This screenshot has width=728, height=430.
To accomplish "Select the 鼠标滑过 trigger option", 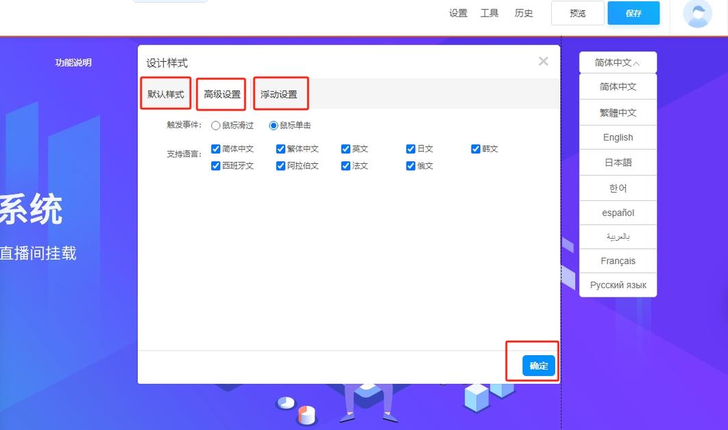I will 215,126.
